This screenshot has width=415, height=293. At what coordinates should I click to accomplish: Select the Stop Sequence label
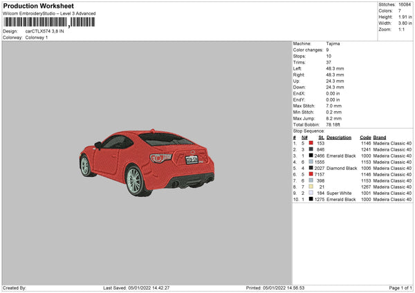pos(308,130)
